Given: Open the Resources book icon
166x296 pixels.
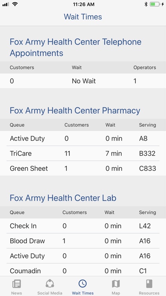Looking at the screenshot, I should coord(149,284).
